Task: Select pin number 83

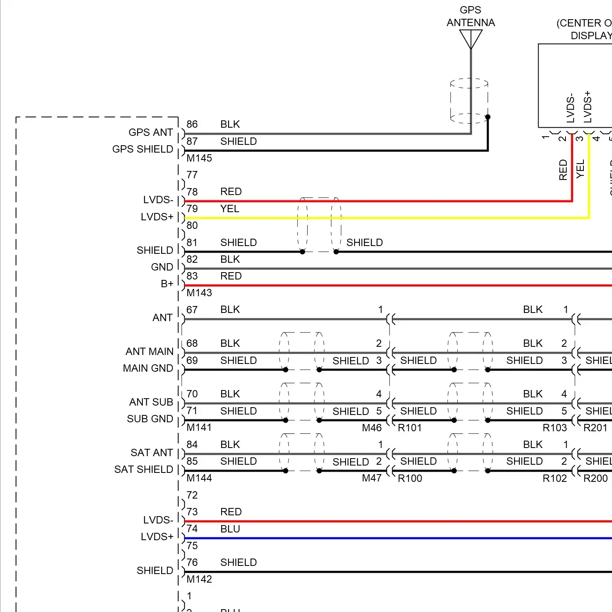Action: 192,276
